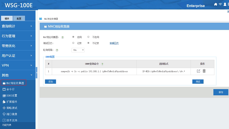
Task: Open the 轮询间隔 10s dropdown
Action: [78, 50]
